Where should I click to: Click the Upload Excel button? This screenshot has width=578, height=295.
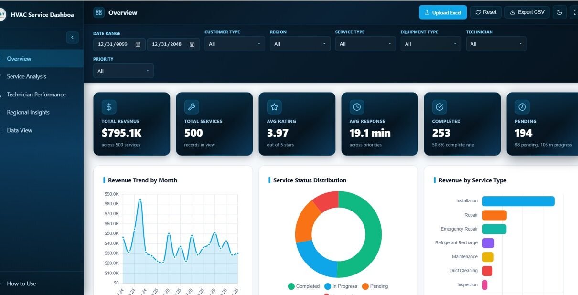point(442,12)
